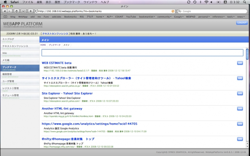Click the Web Clip scissors toolbar button
This screenshot has width=250, height=156.
(x=24, y=11)
